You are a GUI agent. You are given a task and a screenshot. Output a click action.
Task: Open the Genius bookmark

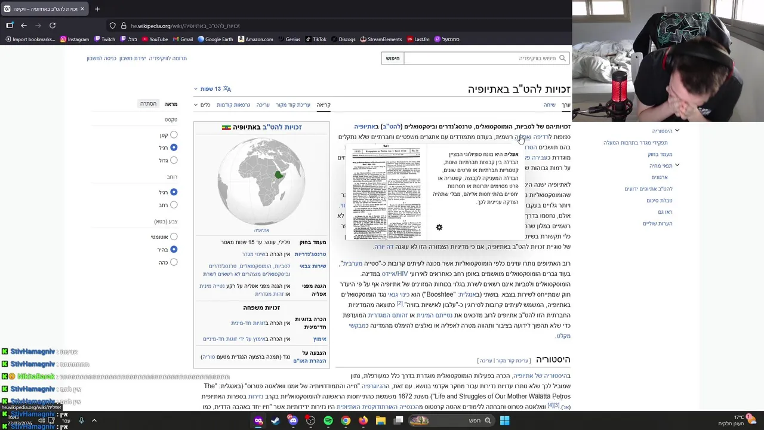coord(289,39)
